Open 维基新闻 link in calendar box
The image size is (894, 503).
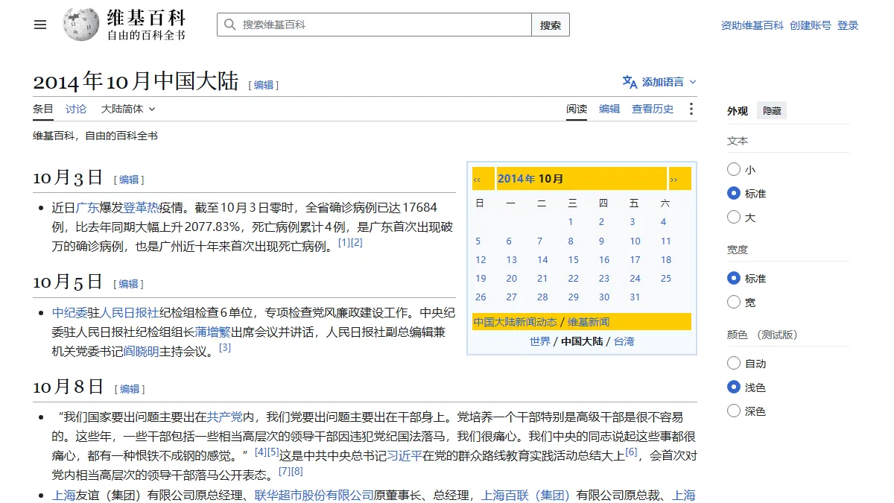(589, 322)
